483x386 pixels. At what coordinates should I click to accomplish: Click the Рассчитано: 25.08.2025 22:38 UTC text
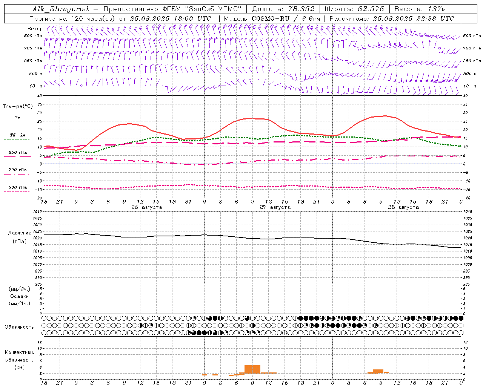point(392,18)
